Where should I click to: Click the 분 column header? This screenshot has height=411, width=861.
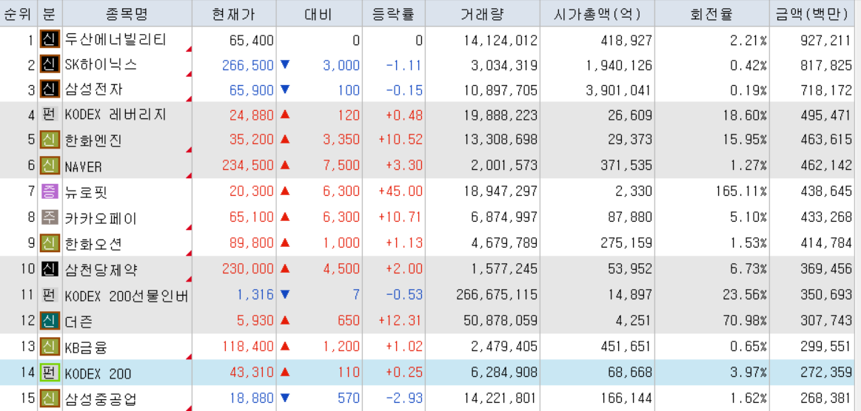(50, 13)
